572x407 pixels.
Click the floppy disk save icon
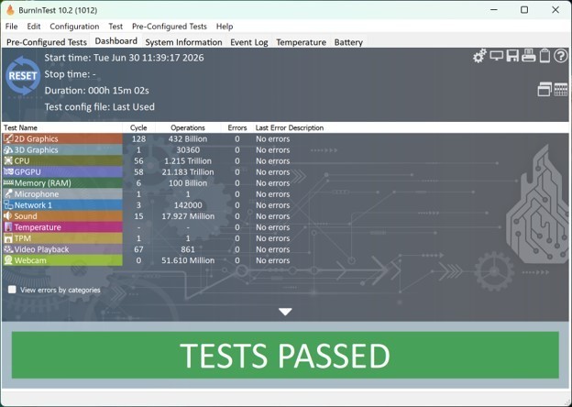pos(512,56)
